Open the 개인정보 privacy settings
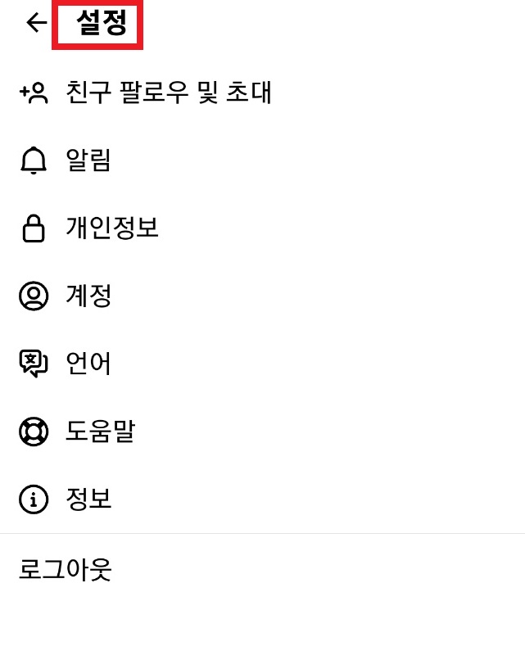525x669 pixels. click(113, 228)
